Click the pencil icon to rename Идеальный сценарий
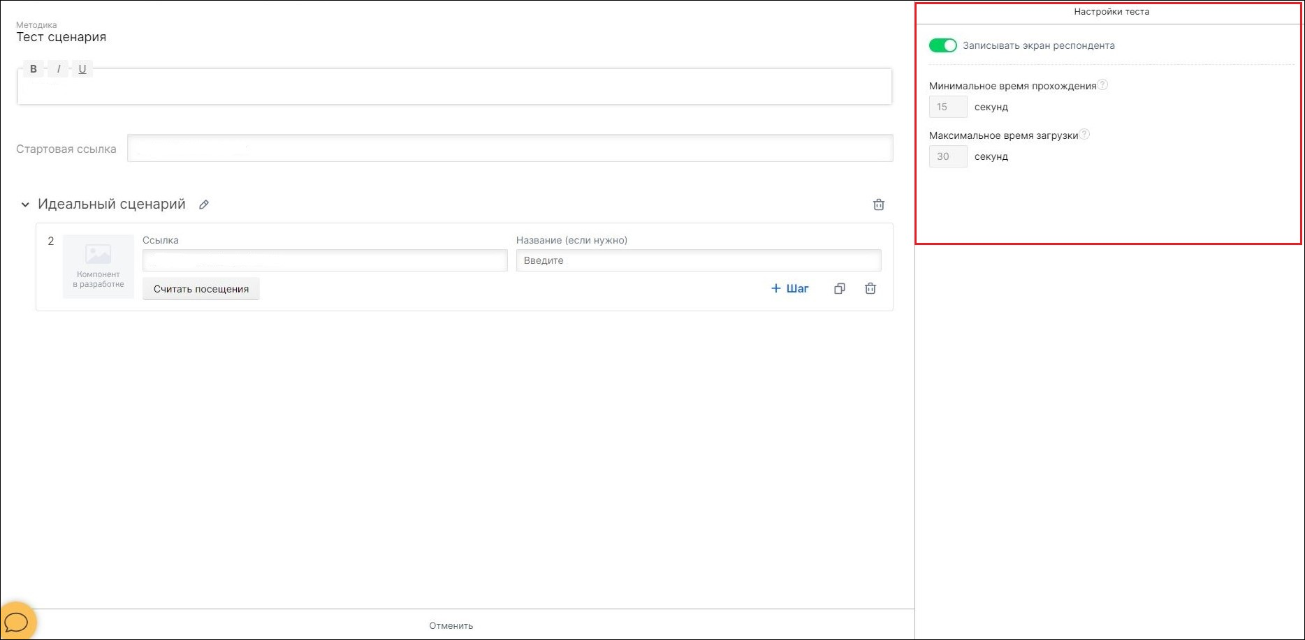Viewport: 1305px width, 640px height. click(x=204, y=204)
